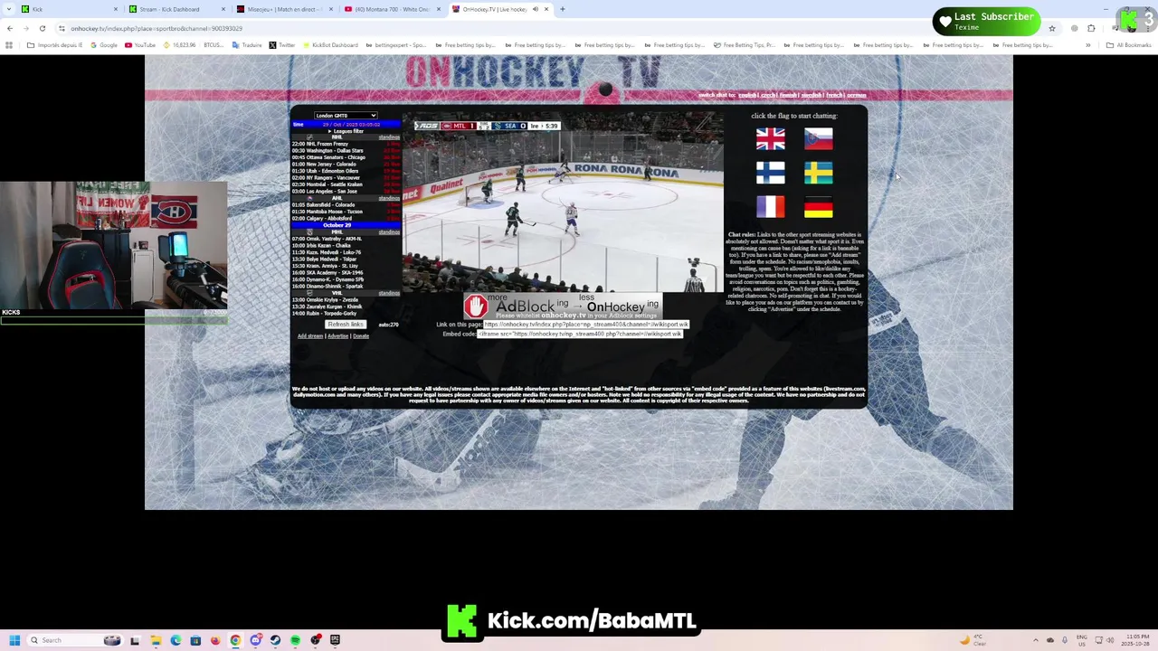Open Google Chrome from the taskbar

click(x=235, y=640)
